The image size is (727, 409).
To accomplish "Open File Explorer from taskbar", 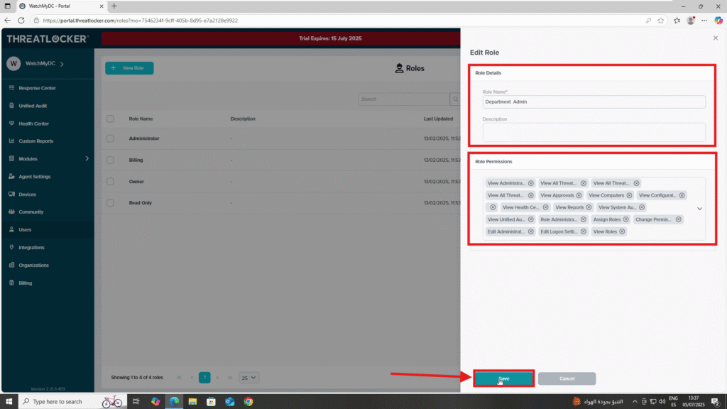I will (x=192, y=402).
